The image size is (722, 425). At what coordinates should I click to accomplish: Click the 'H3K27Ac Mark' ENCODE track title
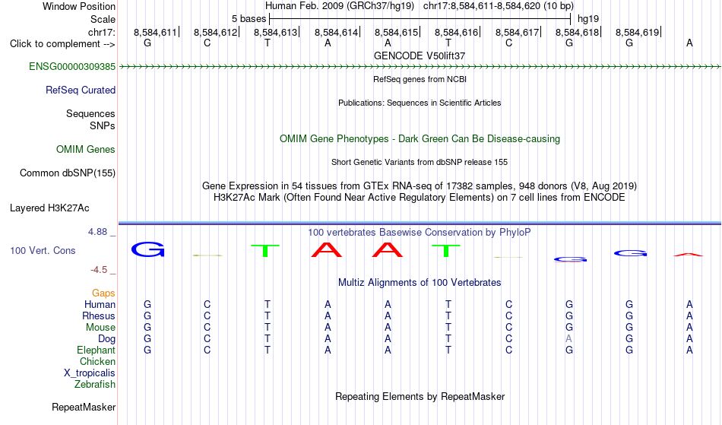(420, 198)
